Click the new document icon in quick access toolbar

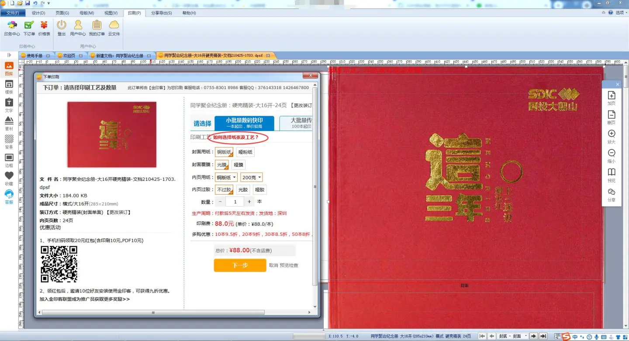[12, 3]
